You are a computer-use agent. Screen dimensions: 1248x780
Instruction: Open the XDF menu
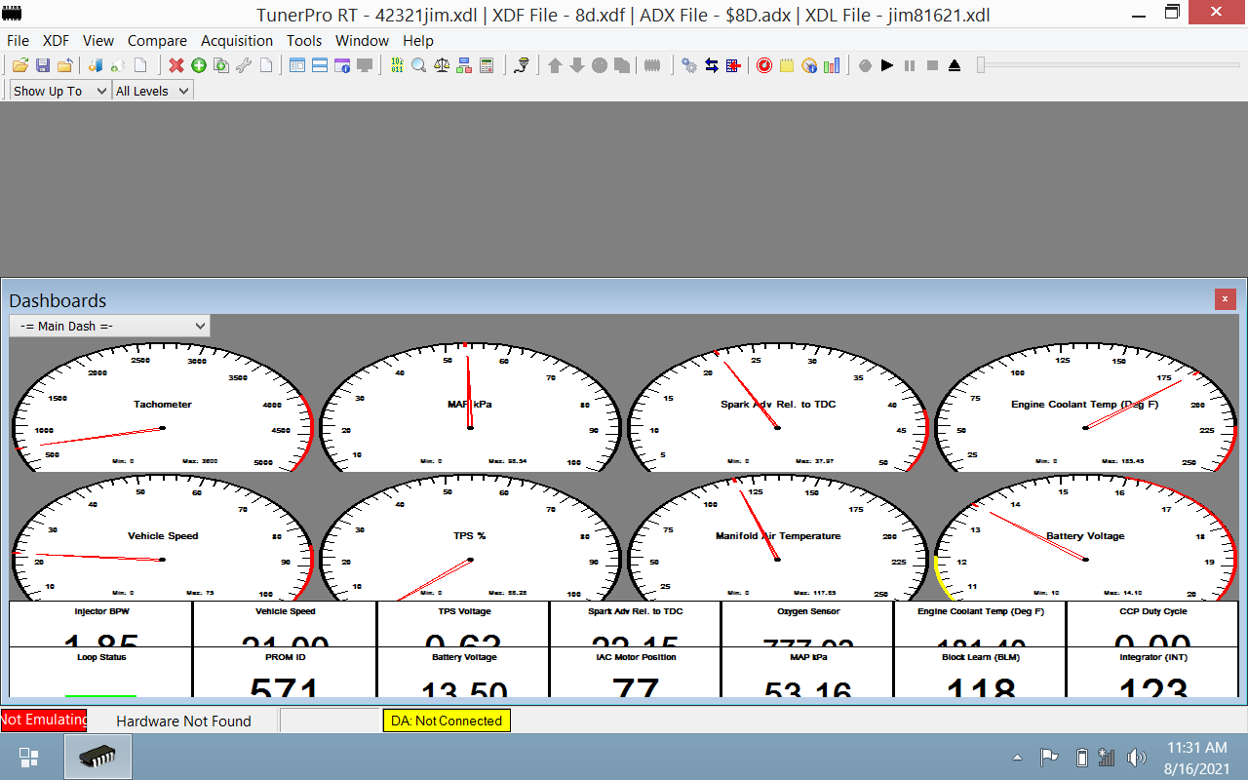pyautogui.click(x=56, y=41)
